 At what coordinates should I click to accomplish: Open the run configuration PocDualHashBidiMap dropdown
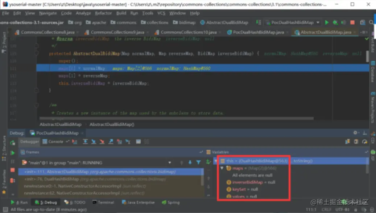tap(293, 22)
